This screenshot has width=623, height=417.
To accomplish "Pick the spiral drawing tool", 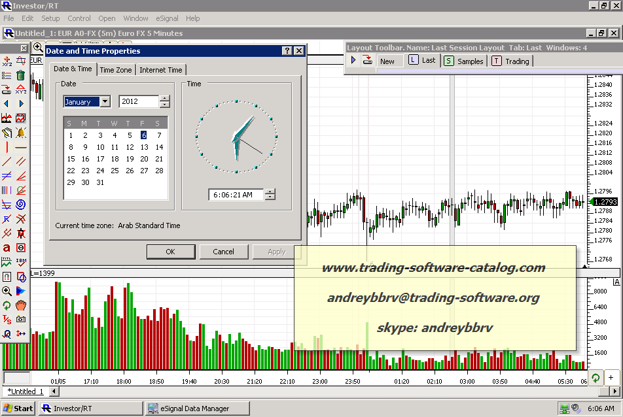I will click(21, 205).
